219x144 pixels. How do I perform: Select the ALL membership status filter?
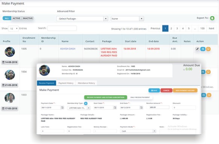(7, 18)
